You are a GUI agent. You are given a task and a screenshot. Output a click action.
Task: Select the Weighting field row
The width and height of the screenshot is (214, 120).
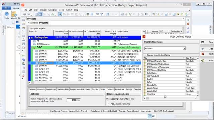(x=170, y=94)
